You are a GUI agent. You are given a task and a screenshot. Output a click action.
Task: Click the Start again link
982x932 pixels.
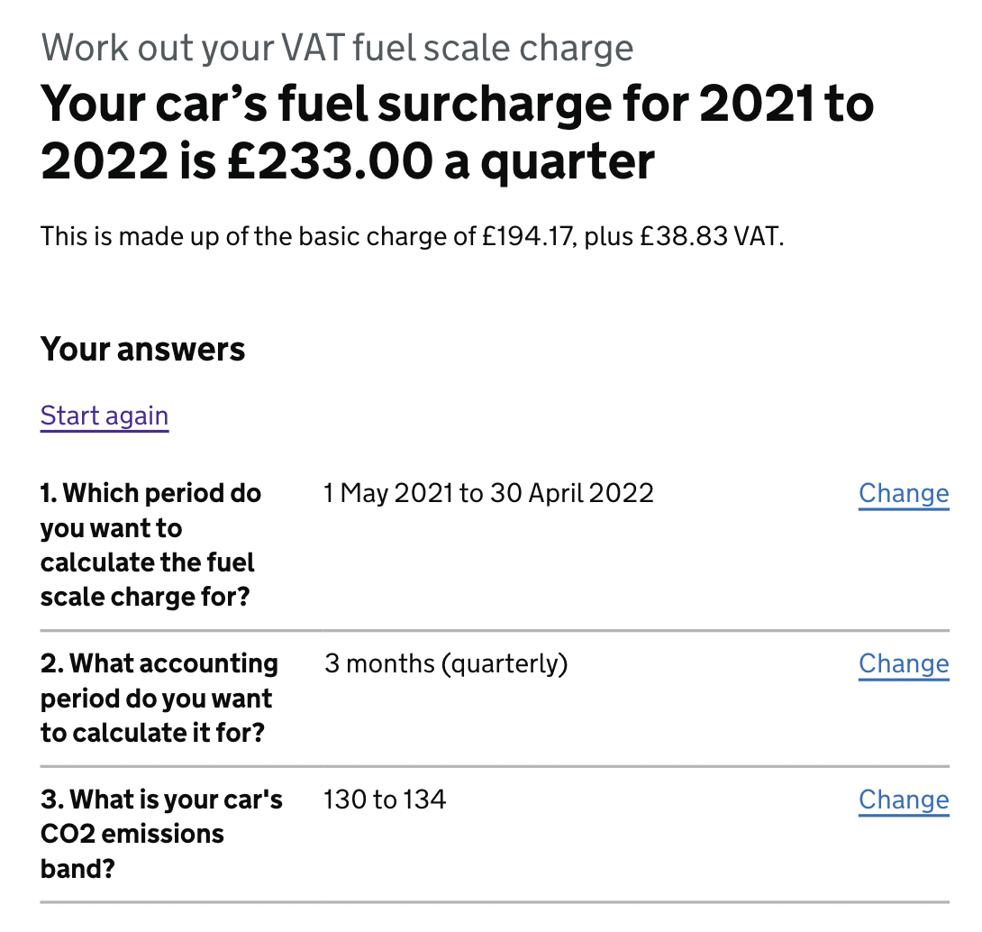coord(104,416)
